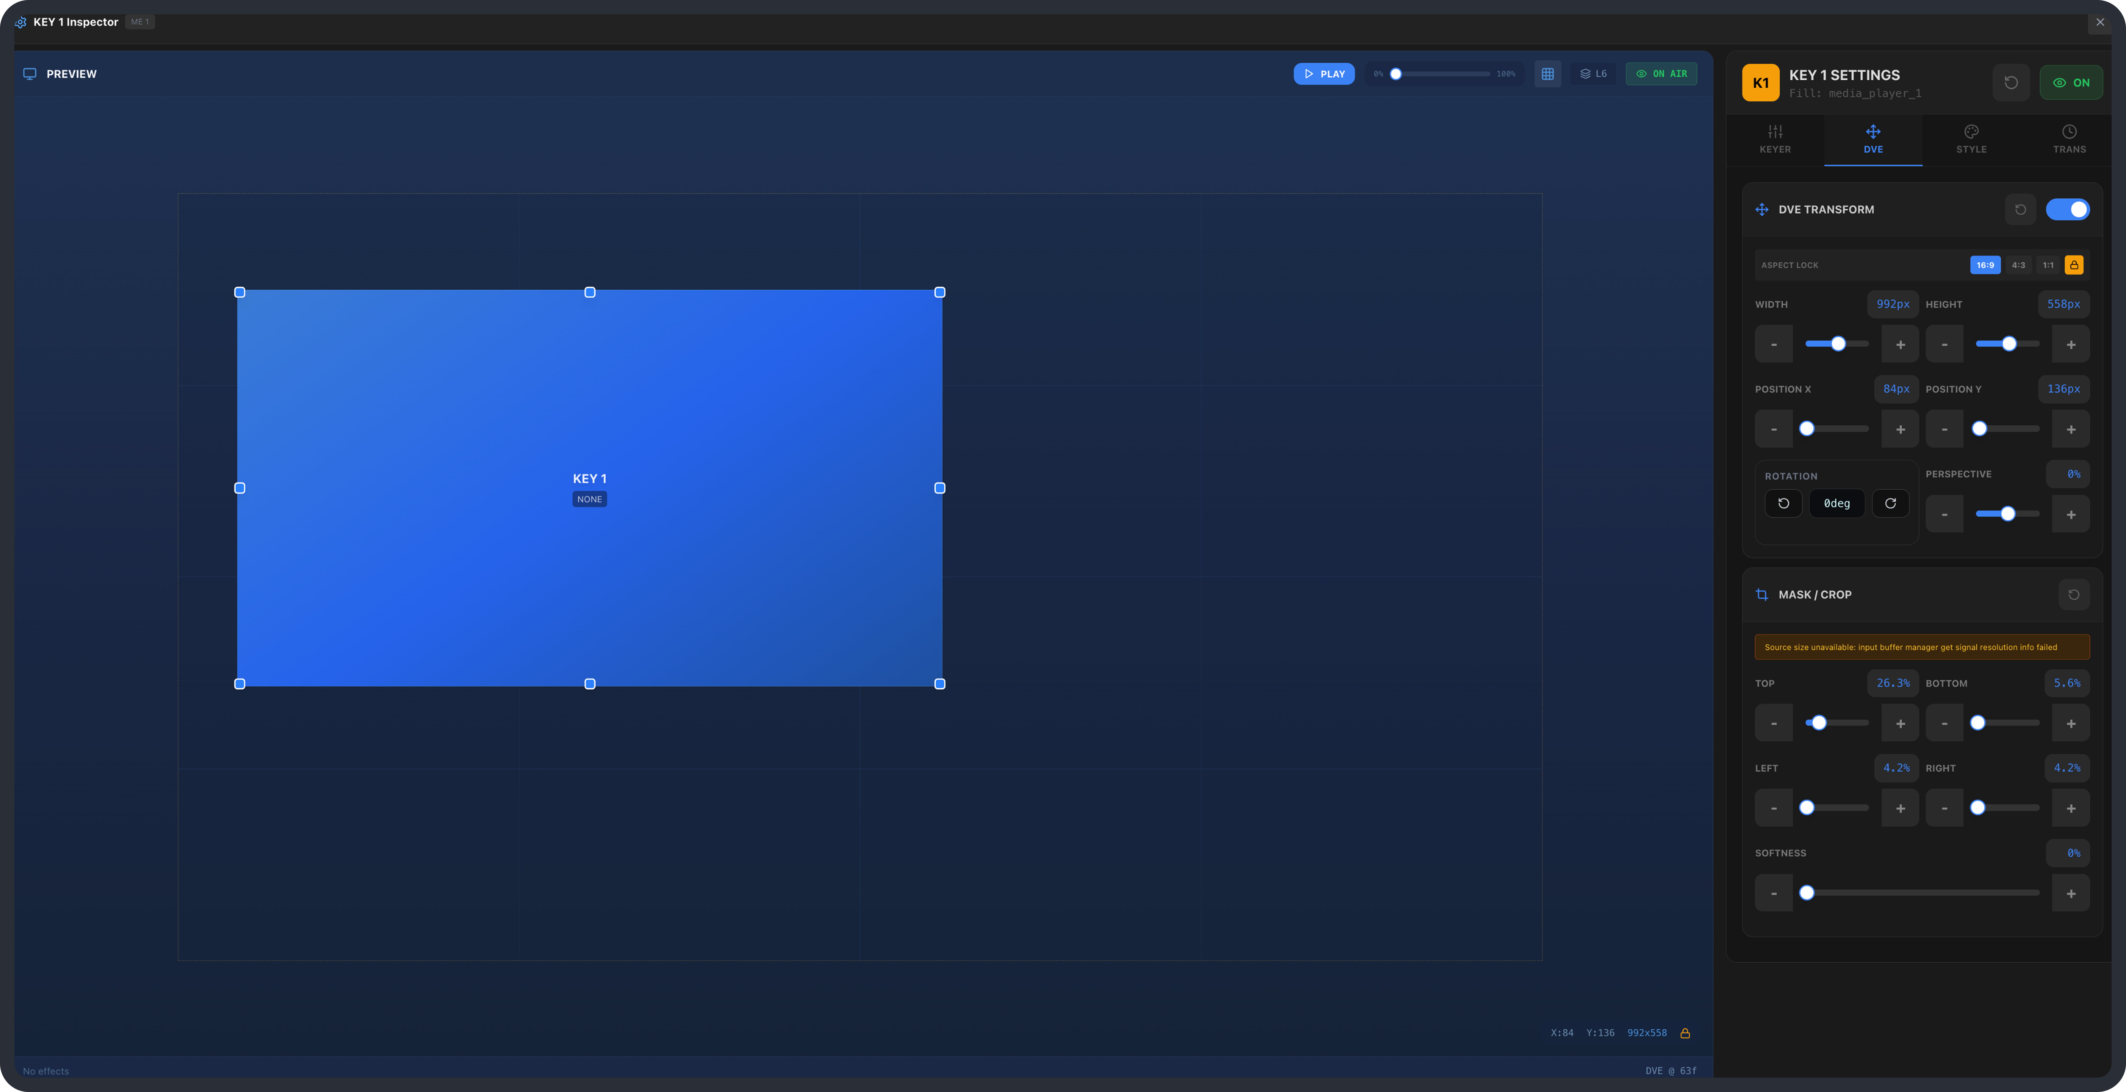
Task: Click the DVE Transform move icon
Action: 1762,210
